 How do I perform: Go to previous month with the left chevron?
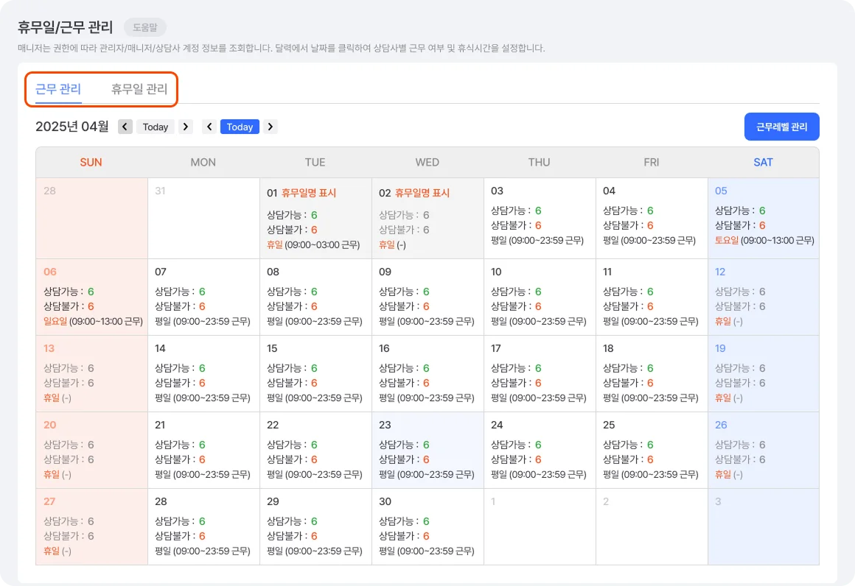click(x=125, y=127)
